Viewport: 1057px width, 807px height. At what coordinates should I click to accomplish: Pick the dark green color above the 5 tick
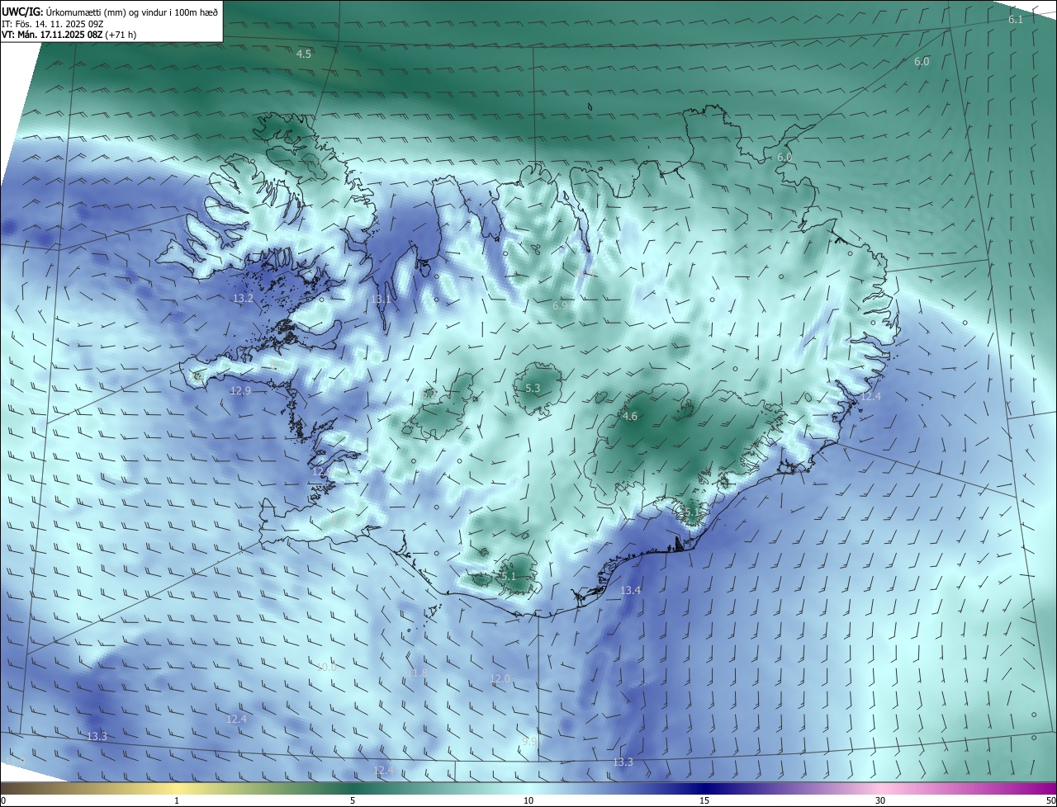353,788
